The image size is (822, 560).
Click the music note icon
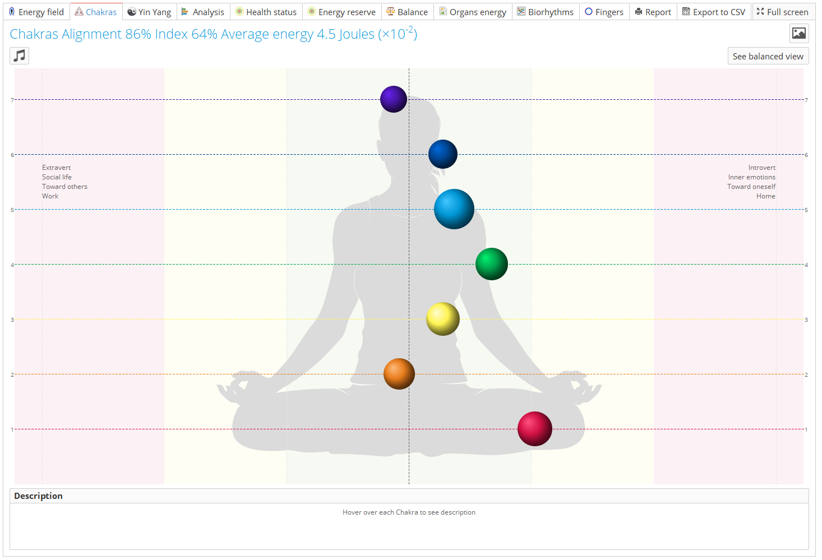click(x=19, y=55)
